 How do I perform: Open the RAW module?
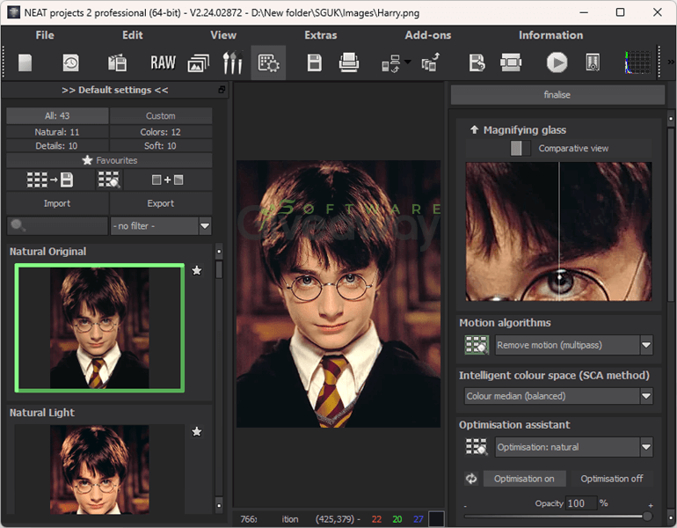point(163,63)
